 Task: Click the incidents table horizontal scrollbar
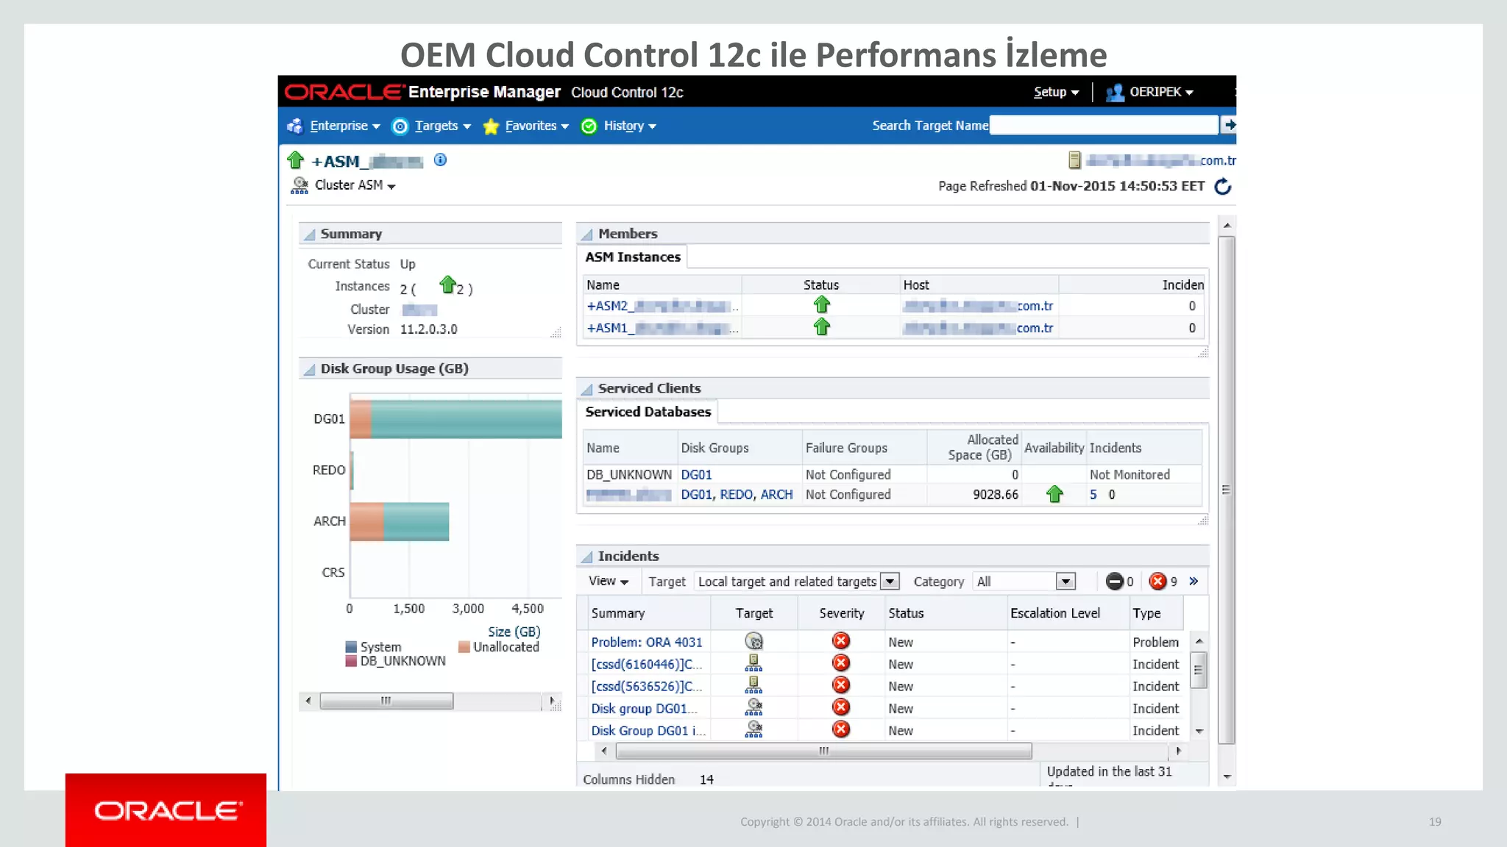coord(823,751)
